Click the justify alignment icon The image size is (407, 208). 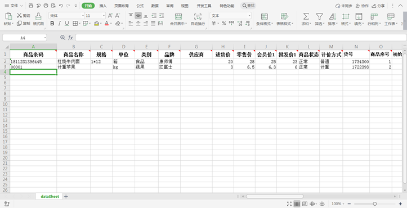point(153,24)
